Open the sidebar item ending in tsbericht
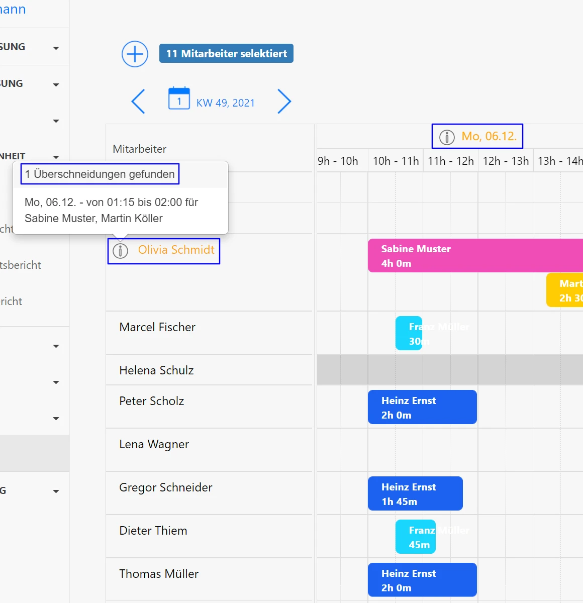Image resolution: width=583 pixels, height=603 pixels. point(21,265)
